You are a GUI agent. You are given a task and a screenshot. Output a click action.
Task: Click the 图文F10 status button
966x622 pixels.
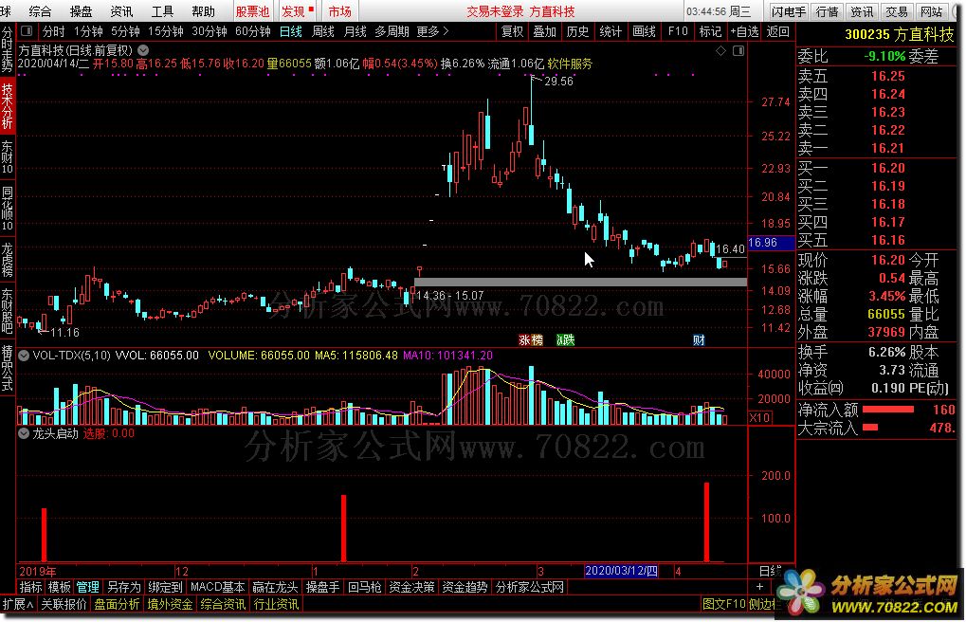pyautogui.click(x=723, y=604)
